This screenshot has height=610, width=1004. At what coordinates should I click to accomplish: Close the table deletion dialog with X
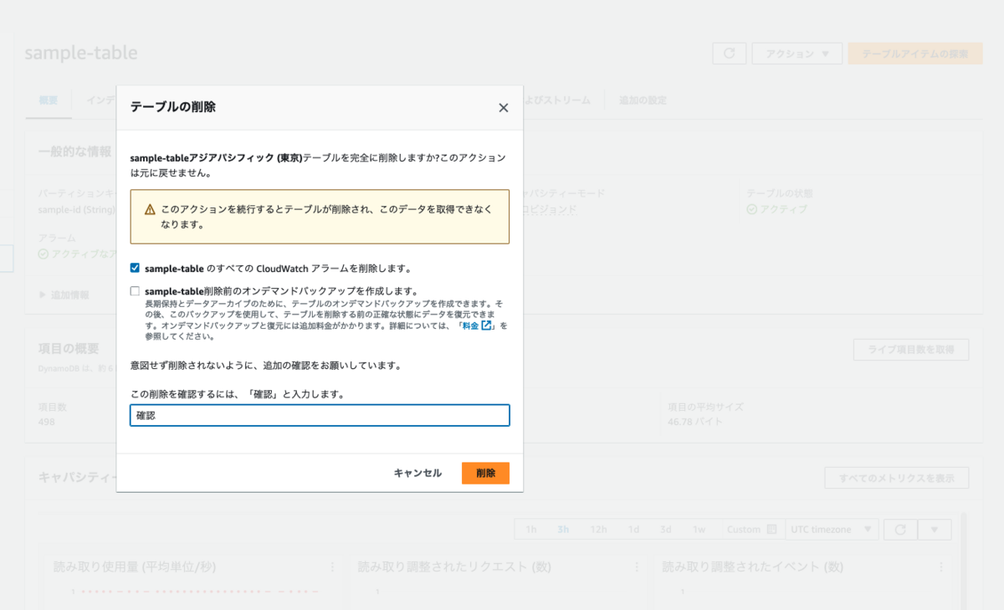pyautogui.click(x=503, y=108)
